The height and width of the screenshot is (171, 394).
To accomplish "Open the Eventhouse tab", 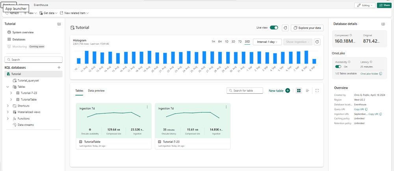I will pyautogui.click(x=41, y=5).
